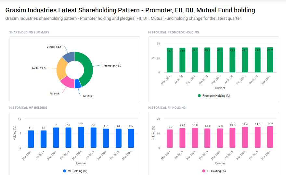Click the Mar 2024 FII bar valued 12.7
The width and height of the screenshot is (286, 175).
pyautogui.click(x=170, y=139)
